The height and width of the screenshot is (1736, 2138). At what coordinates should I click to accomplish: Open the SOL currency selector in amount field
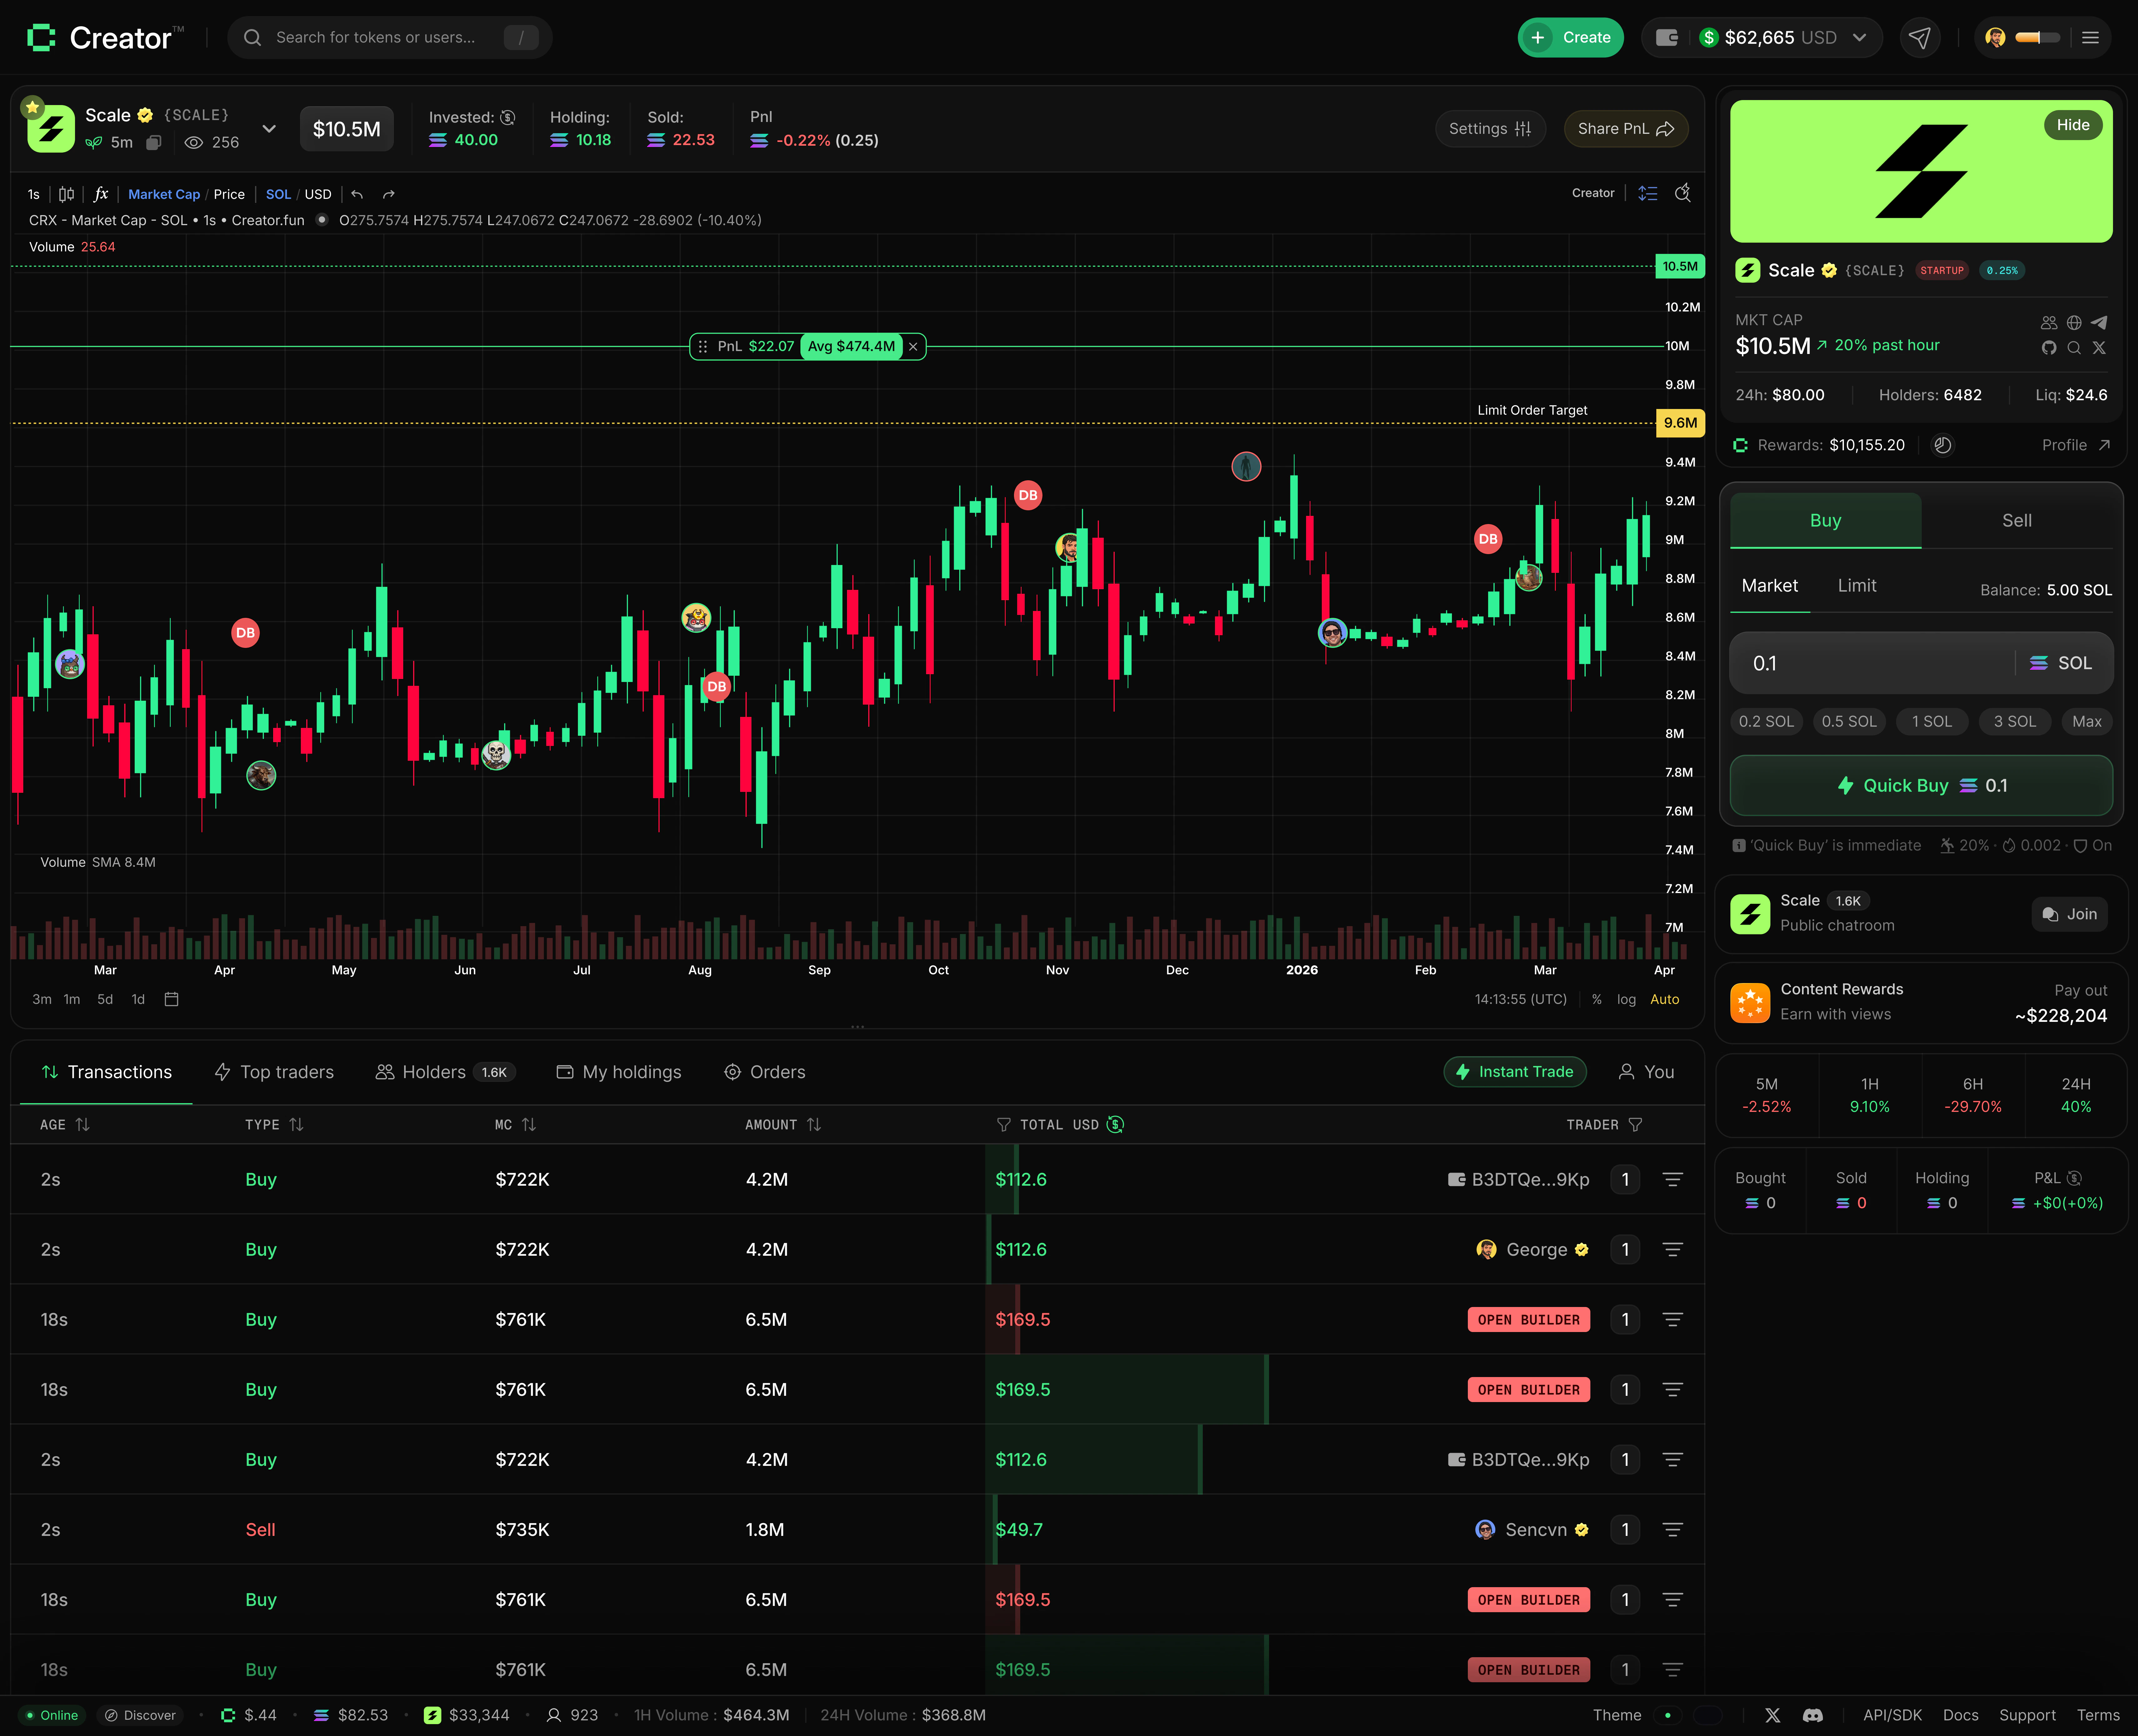tap(2061, 663)
